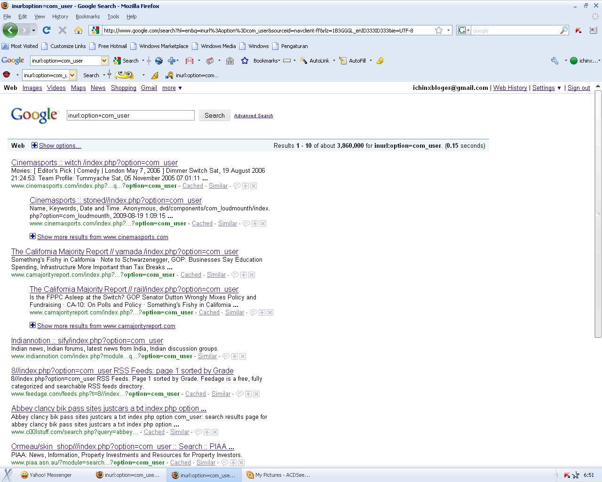
Task: Open the URL bar history dropdown arrow
Action: pos(448,30)
